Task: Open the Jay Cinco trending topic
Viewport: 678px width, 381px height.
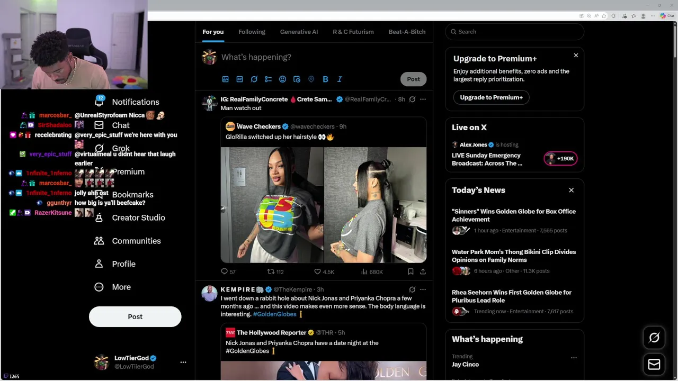Action: pos(465,365)
